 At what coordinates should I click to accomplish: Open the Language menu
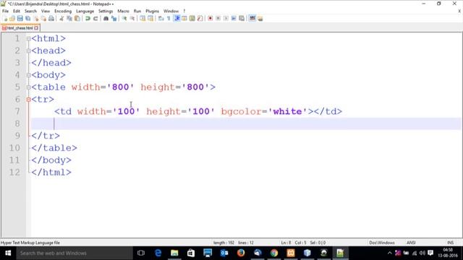85,11
